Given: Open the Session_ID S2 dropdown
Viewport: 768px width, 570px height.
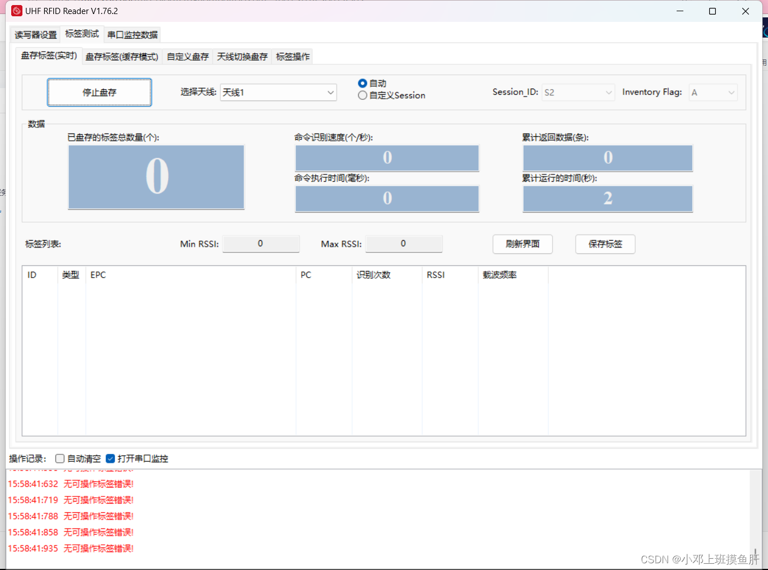Looking at the screenshot, I should coord(578,93).
